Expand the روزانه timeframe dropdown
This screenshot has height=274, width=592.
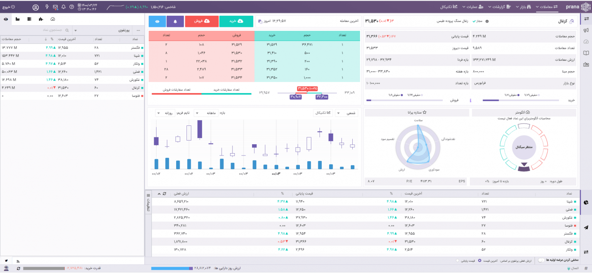pos(165,113)
